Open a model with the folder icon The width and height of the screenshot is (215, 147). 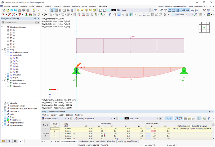coord(8,10)
